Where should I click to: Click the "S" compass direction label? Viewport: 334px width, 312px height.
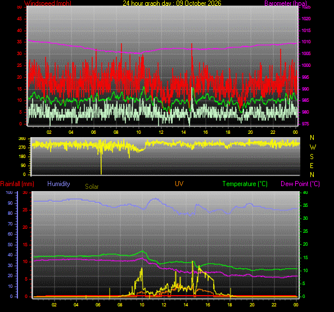[312, 157]
